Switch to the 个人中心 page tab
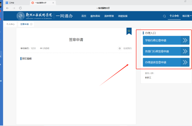This screenshot has height=126, width=192. (10, 24)
